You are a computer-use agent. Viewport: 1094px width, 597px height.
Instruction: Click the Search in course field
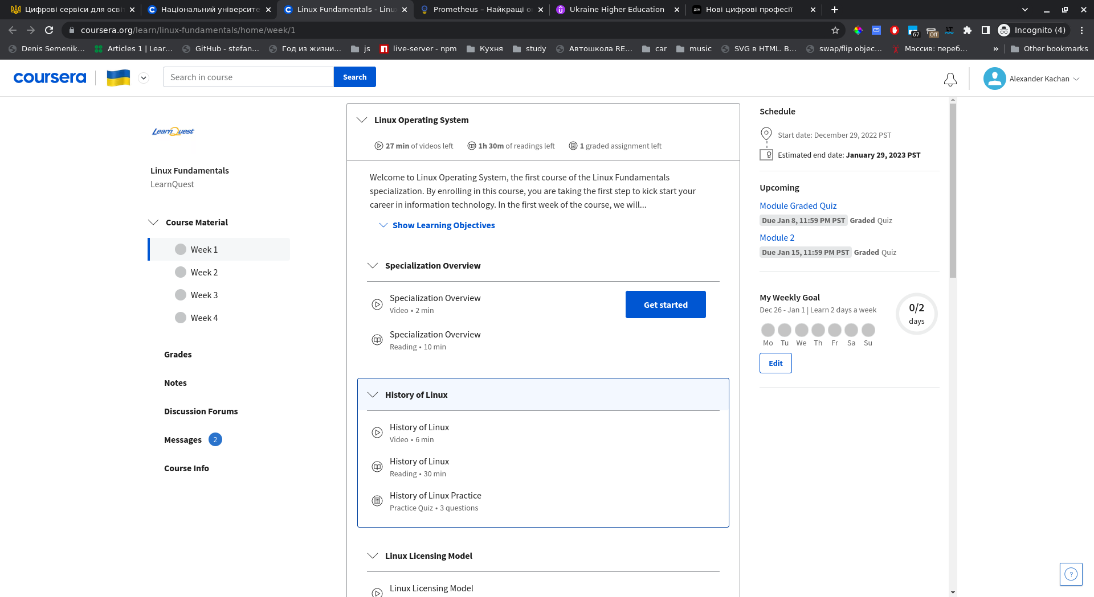click(248, 77)
